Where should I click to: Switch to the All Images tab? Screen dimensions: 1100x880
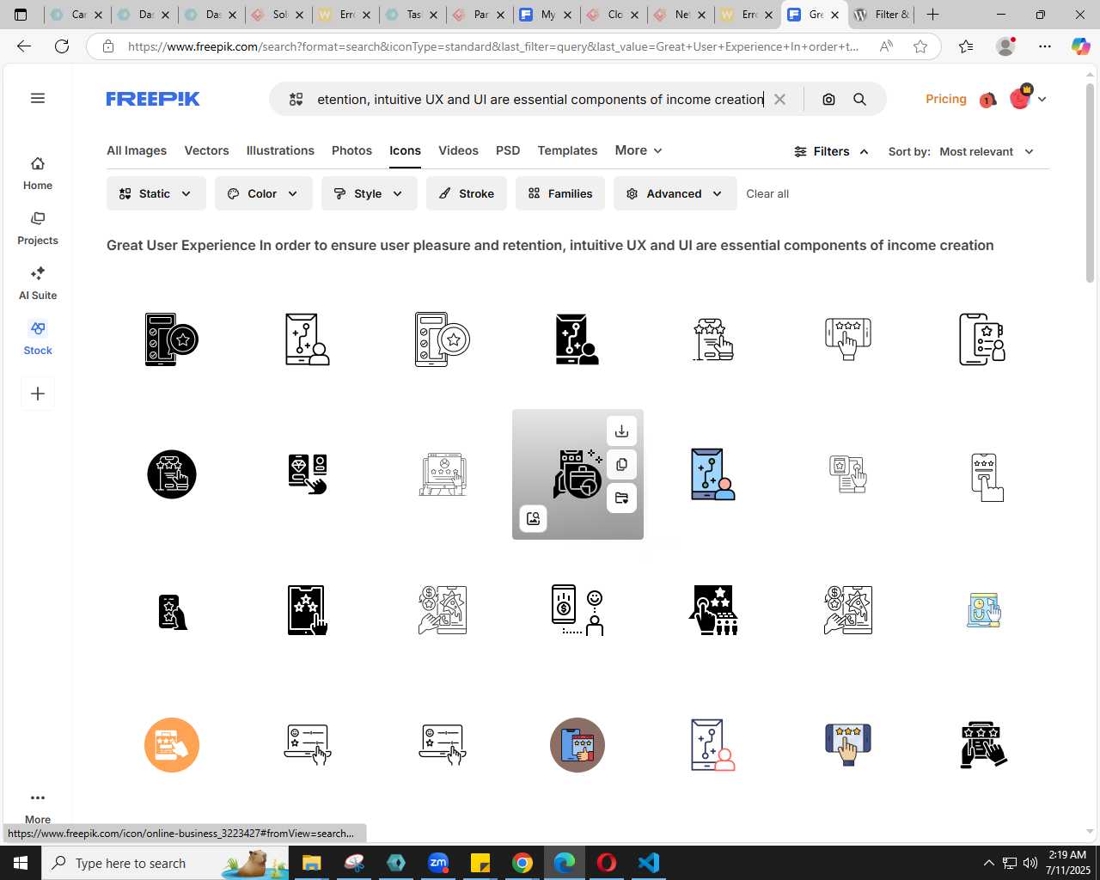137,150
